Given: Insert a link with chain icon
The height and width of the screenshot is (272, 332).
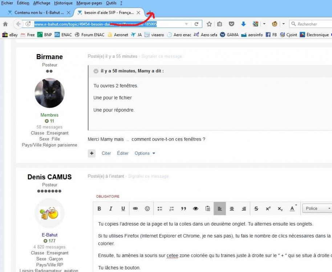Looking at the screenshot, I should coord(135,209).
